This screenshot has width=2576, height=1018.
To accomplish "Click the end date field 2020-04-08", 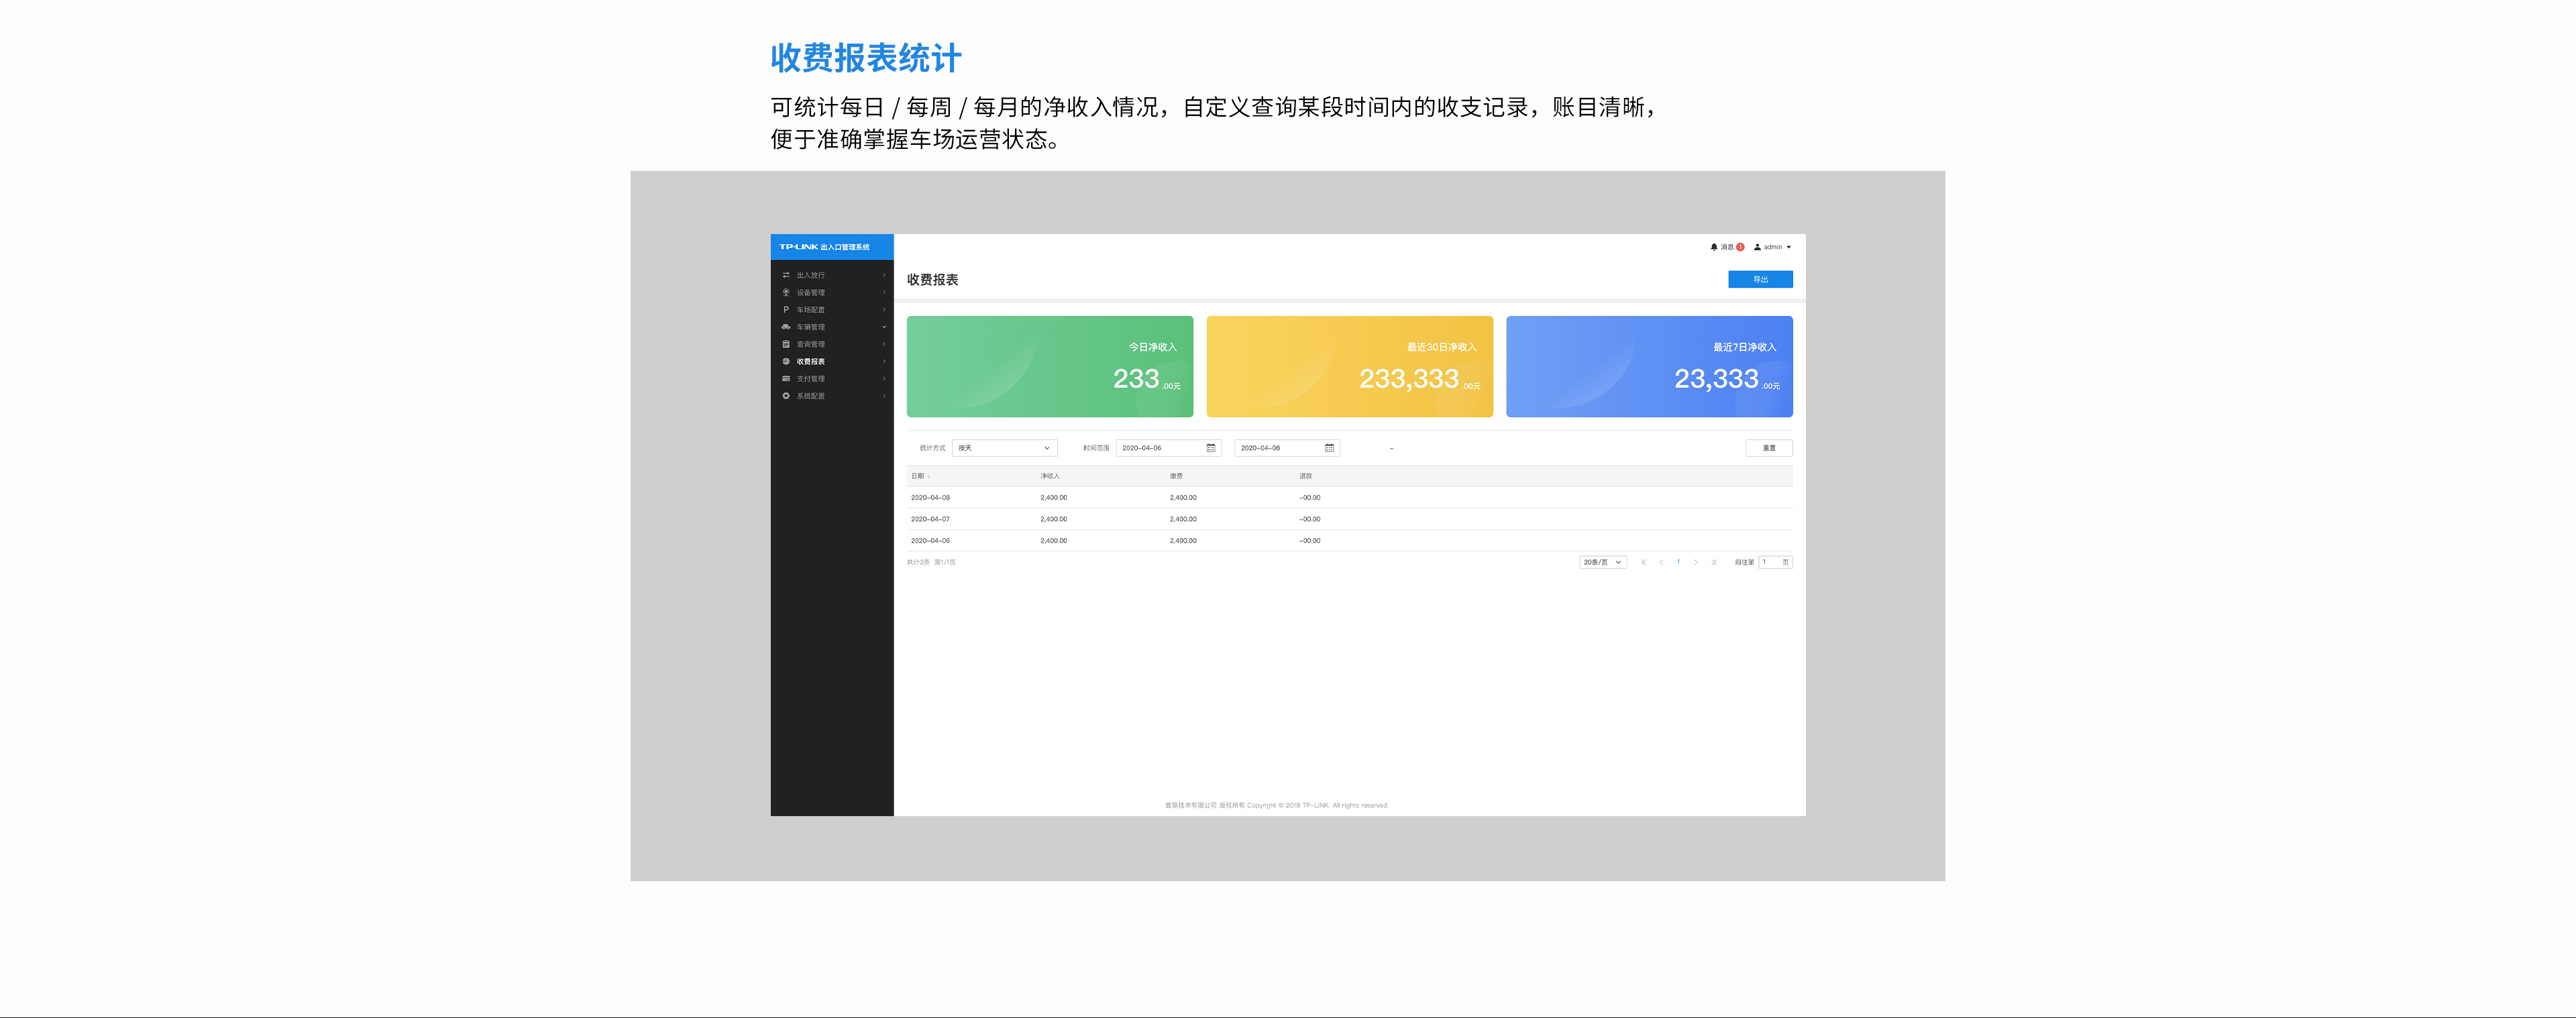I will click(1287, 448).
